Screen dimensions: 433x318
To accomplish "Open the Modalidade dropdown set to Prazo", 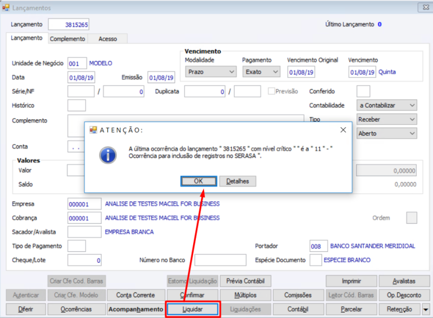I will (x=211, y=72).
